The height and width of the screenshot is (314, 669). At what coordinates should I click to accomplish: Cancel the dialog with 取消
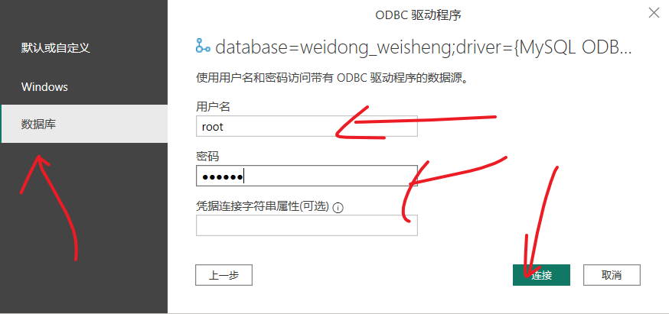pos(612,275)
